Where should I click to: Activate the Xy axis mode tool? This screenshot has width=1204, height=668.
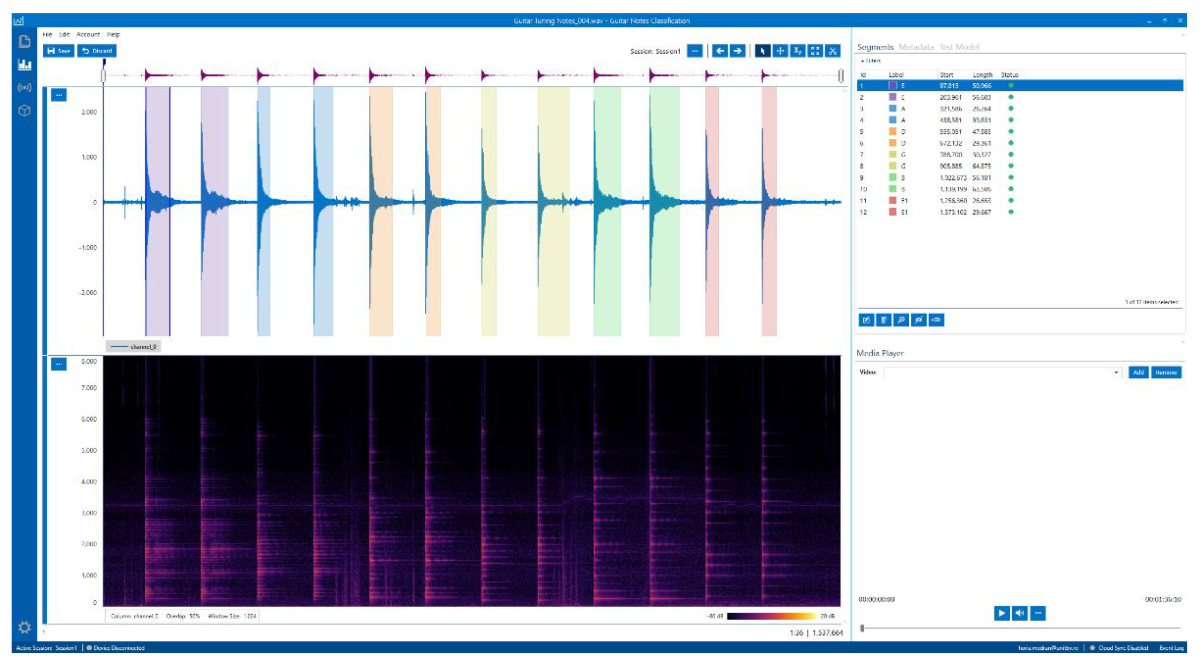(797, 51)
